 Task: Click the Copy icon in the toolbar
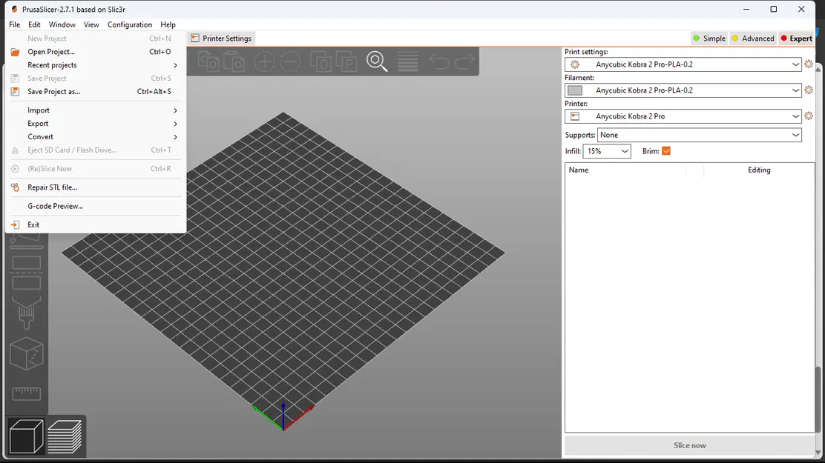pos(208,61)
